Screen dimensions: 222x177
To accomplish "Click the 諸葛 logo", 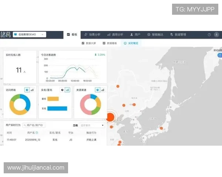I will (6, 35).
